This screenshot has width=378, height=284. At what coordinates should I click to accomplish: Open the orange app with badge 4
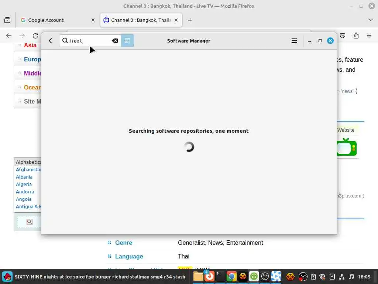209,276
